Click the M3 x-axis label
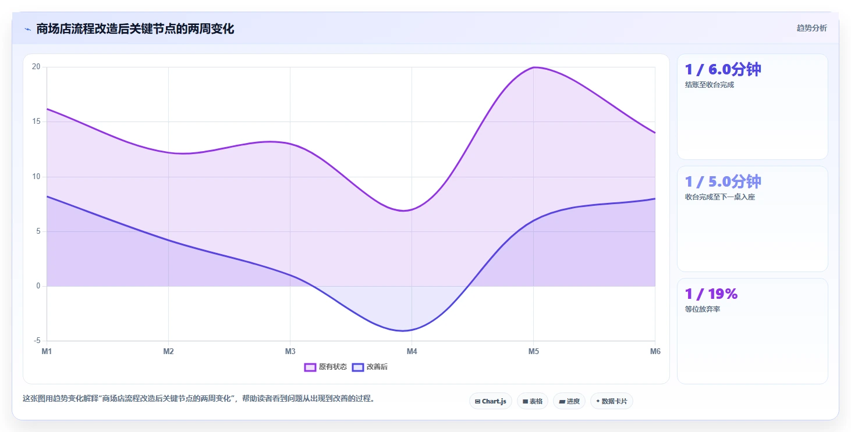 click(290, 352)
